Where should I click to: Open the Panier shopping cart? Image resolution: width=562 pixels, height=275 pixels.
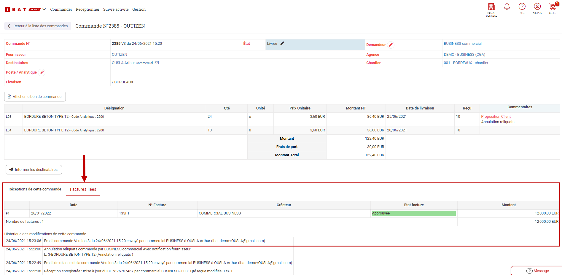[552, 7]
